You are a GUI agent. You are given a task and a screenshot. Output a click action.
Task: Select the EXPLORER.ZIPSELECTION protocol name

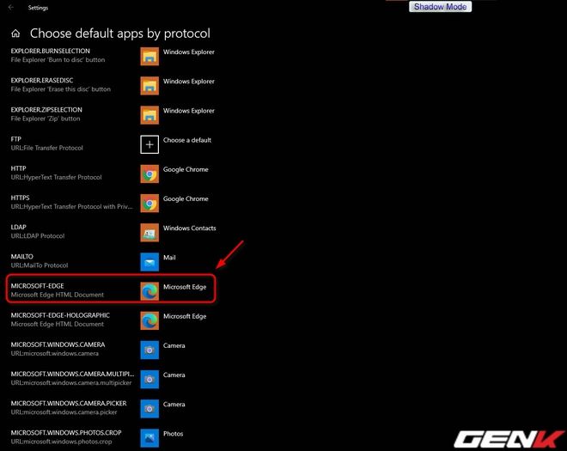coord(46,110)
